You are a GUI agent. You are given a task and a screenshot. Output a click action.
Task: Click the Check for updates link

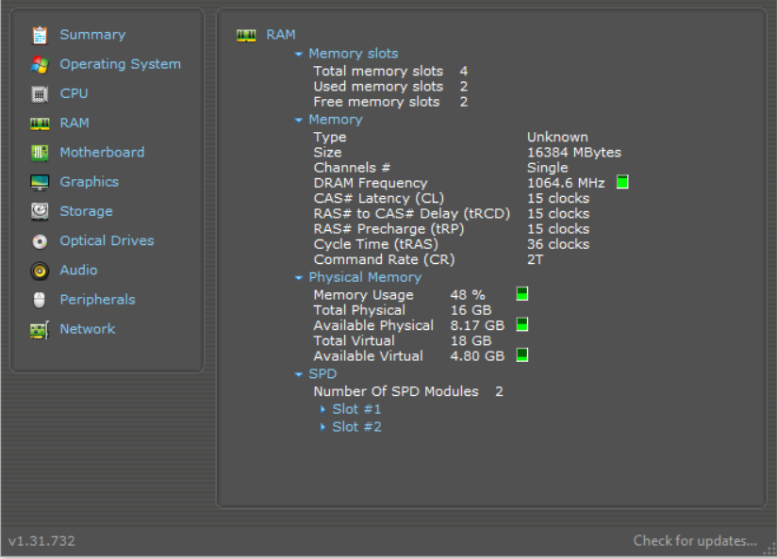pyautogui.click(x=695, y=540)
